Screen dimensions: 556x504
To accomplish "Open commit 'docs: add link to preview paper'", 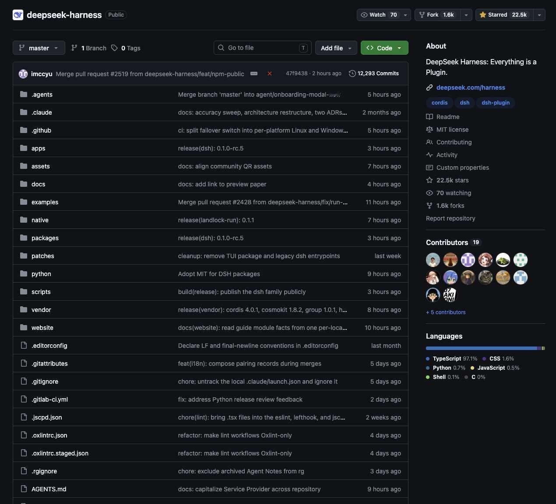I will pyautogui.click(x=222, y=184).
